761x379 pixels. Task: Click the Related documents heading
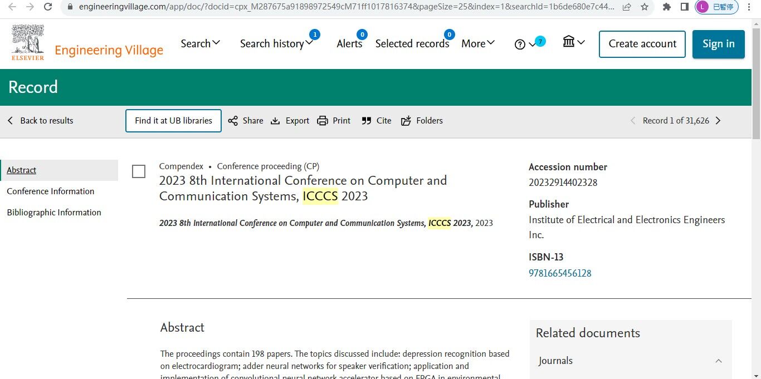pos(588,333)
